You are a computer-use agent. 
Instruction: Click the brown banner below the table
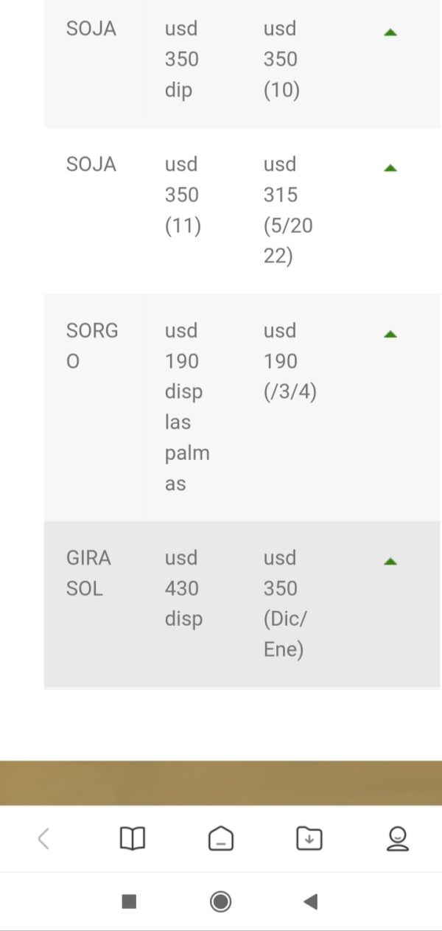point(221,783)
